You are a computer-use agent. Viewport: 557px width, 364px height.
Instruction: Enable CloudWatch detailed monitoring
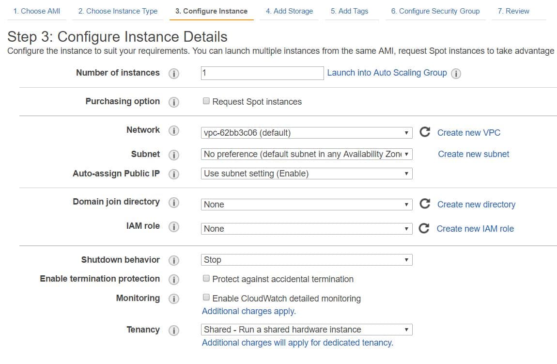point(206,298)
